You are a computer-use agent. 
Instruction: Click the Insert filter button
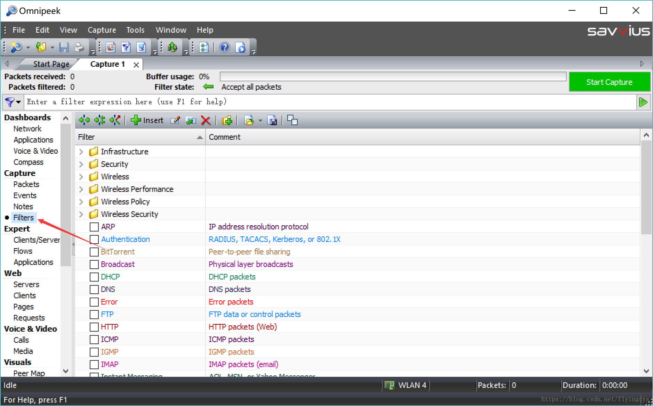147,120
